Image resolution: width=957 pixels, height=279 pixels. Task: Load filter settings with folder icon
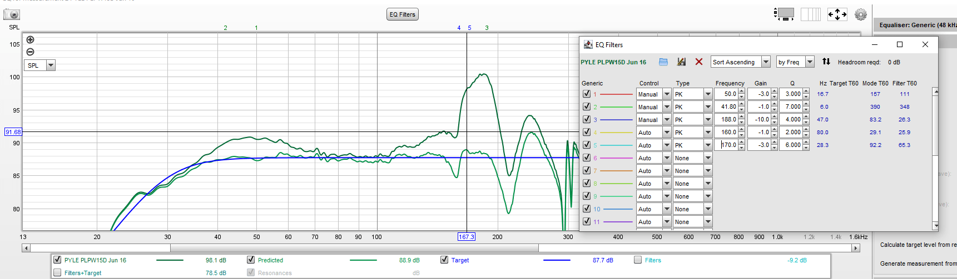663,62
